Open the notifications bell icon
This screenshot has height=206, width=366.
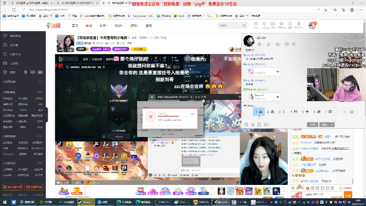click(x=290, y=25)
